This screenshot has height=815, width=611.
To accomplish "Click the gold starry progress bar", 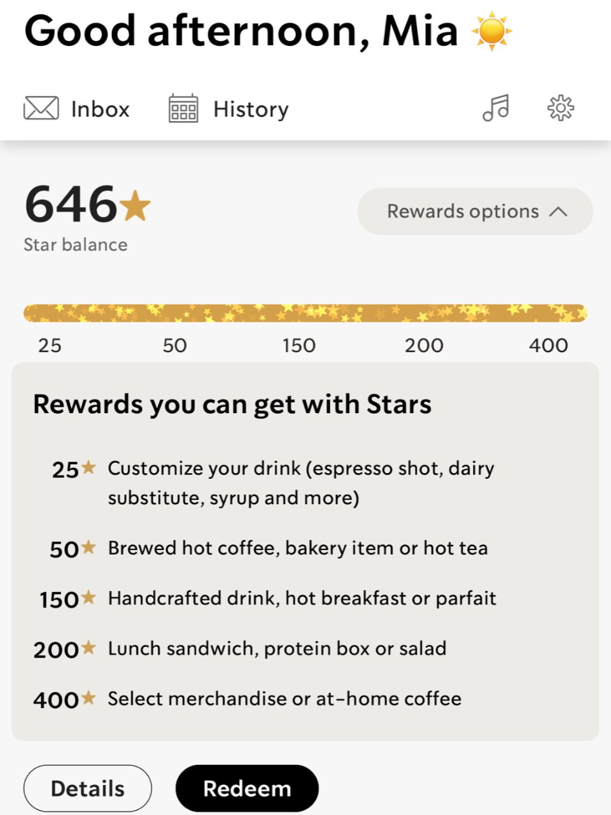I will point(305,313).
